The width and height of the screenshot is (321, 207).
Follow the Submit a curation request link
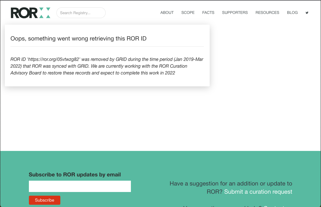coord(258,192)
